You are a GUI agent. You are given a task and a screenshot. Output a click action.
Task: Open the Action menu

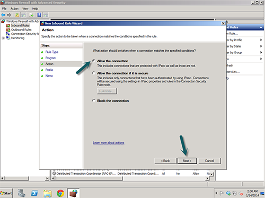14,8
